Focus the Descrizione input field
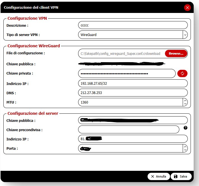 point(133,25)
